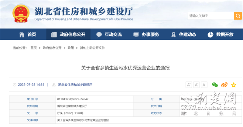The image size is (243, 127).
Task: Open the 首页 home navigation tab
Action: tap(28, 34)
